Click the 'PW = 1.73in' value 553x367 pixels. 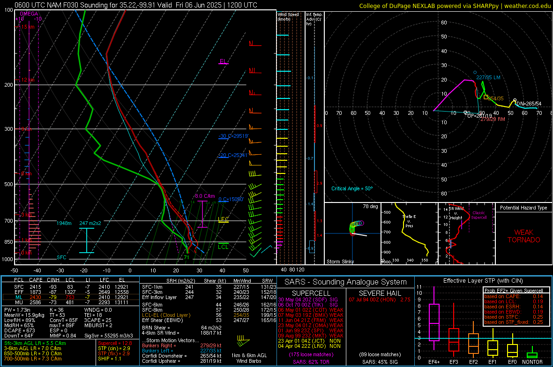click(x=17, y=310)
